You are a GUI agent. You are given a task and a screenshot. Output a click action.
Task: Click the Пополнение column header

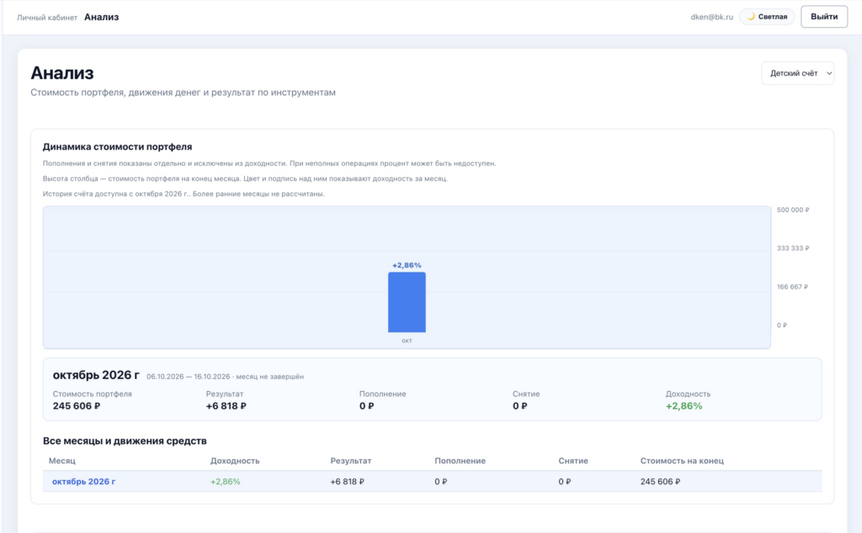pyautogui.click(x=460, y=461)
